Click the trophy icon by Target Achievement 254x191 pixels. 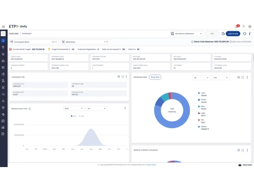click(49, 49)
